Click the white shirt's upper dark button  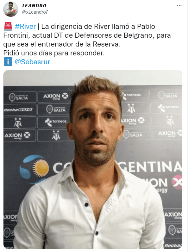(x=87, y=205)
